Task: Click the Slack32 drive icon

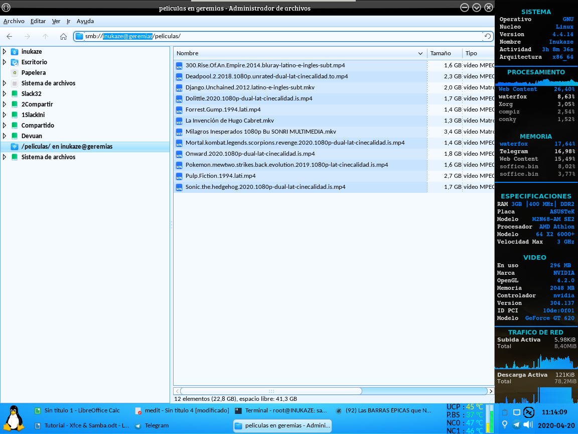Action: pos(15,94)
